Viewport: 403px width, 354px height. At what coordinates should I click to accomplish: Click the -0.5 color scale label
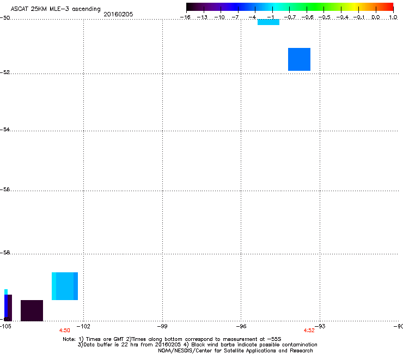[x=325, y=17]
